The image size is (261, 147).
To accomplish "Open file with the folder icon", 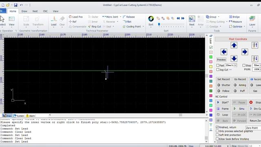I will 8,5.
